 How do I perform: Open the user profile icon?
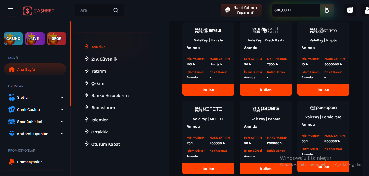pos(367,10)
